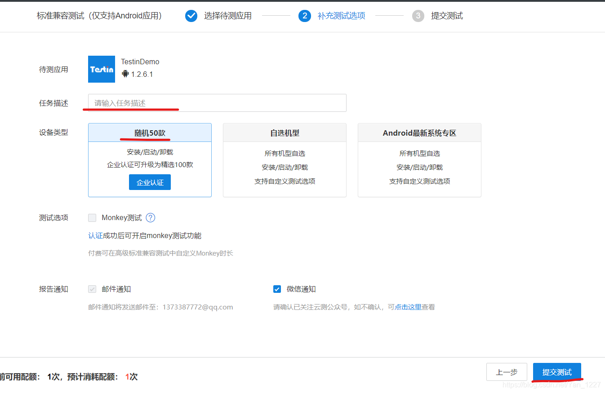
Task: Open the Monkey测试 help question mark
Action: click(x=150, y=217)
